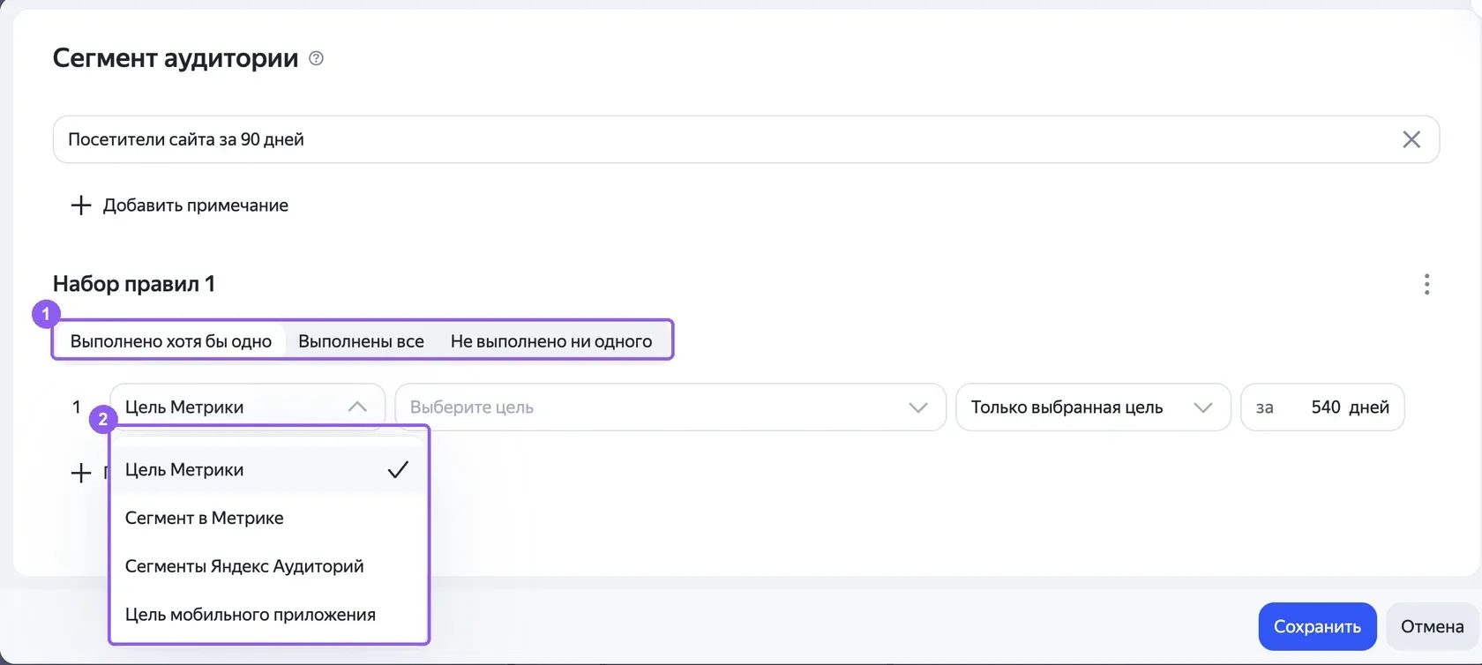Pick Цель мобильного приложения option
1482x665 pixels.
[268, 615]
